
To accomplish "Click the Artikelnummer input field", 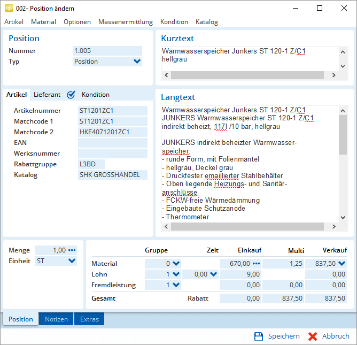I will click(x=112, y=111).
